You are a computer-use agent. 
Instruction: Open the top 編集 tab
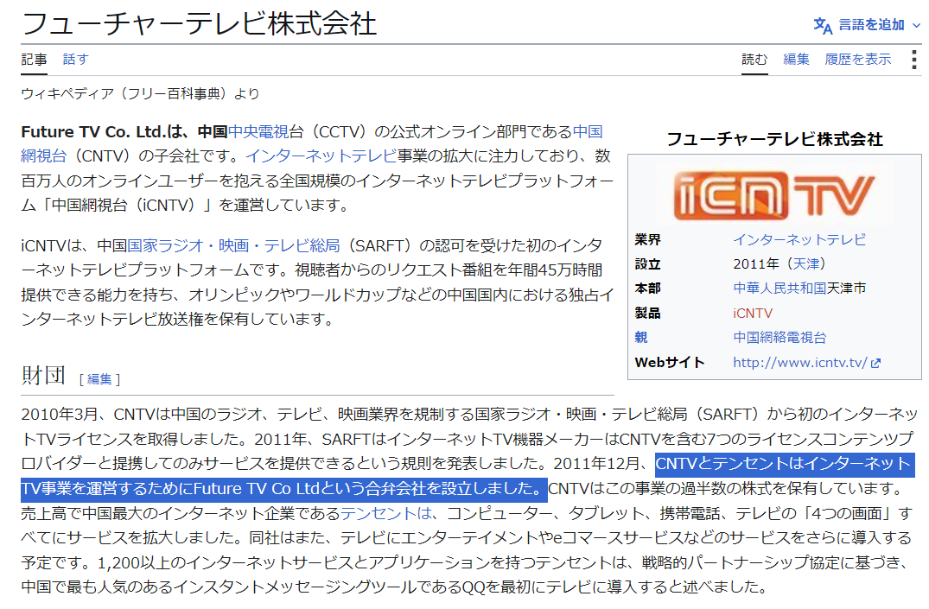(796, 60)
